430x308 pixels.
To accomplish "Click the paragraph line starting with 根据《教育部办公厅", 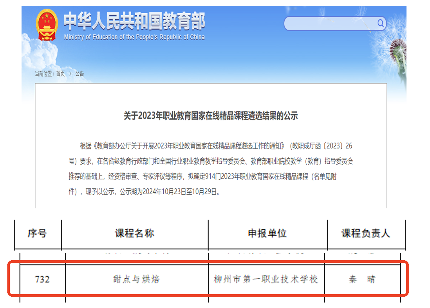I will point(216,146).
